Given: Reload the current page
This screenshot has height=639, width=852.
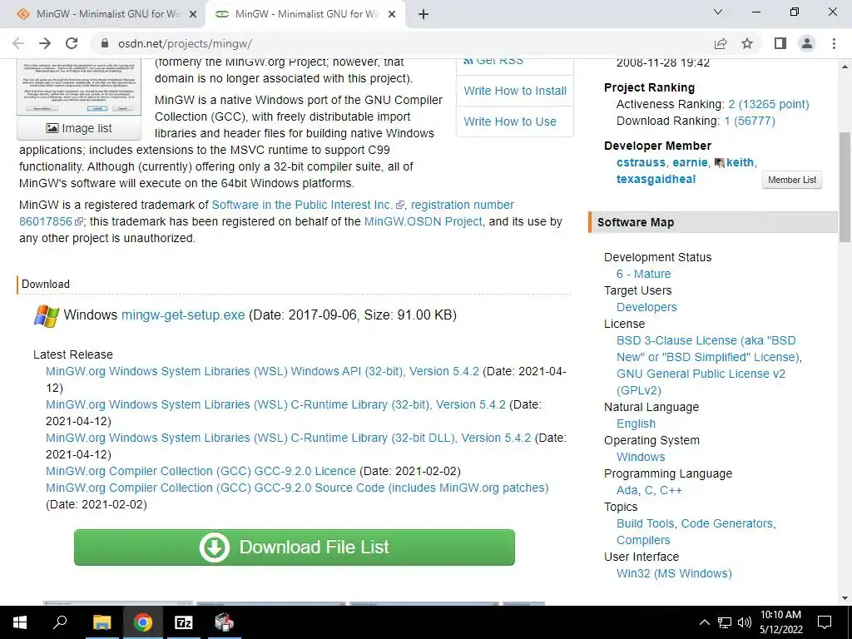Looking at the screenshot, I should (x=72, y=43).
